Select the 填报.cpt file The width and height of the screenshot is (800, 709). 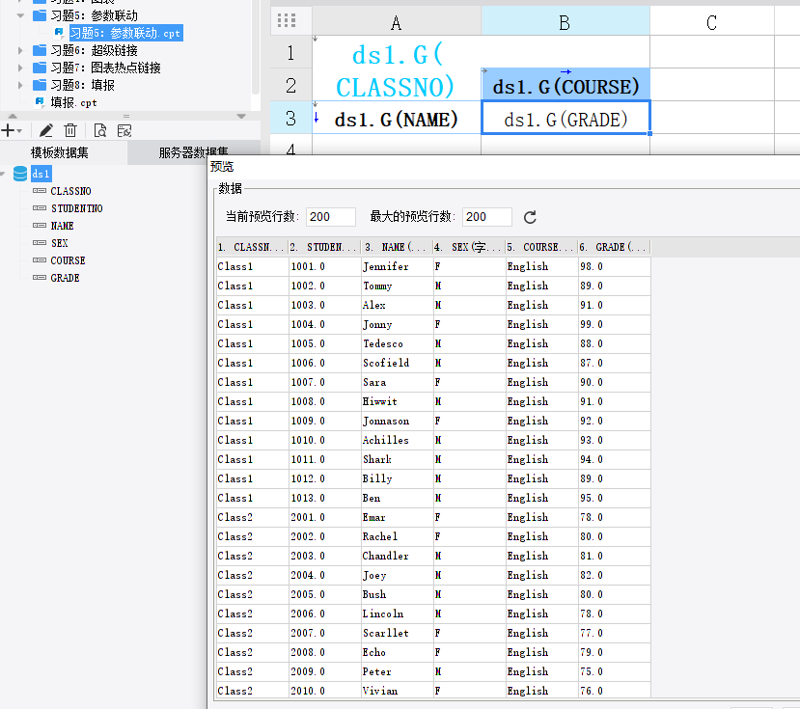pos(73,102)
